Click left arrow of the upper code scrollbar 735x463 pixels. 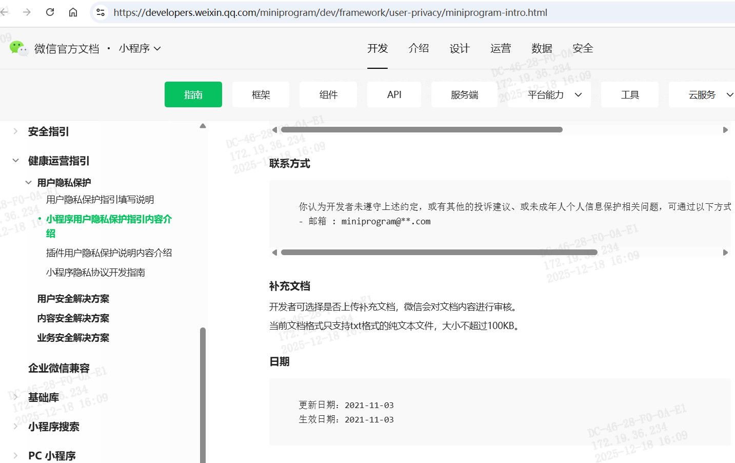274,130
